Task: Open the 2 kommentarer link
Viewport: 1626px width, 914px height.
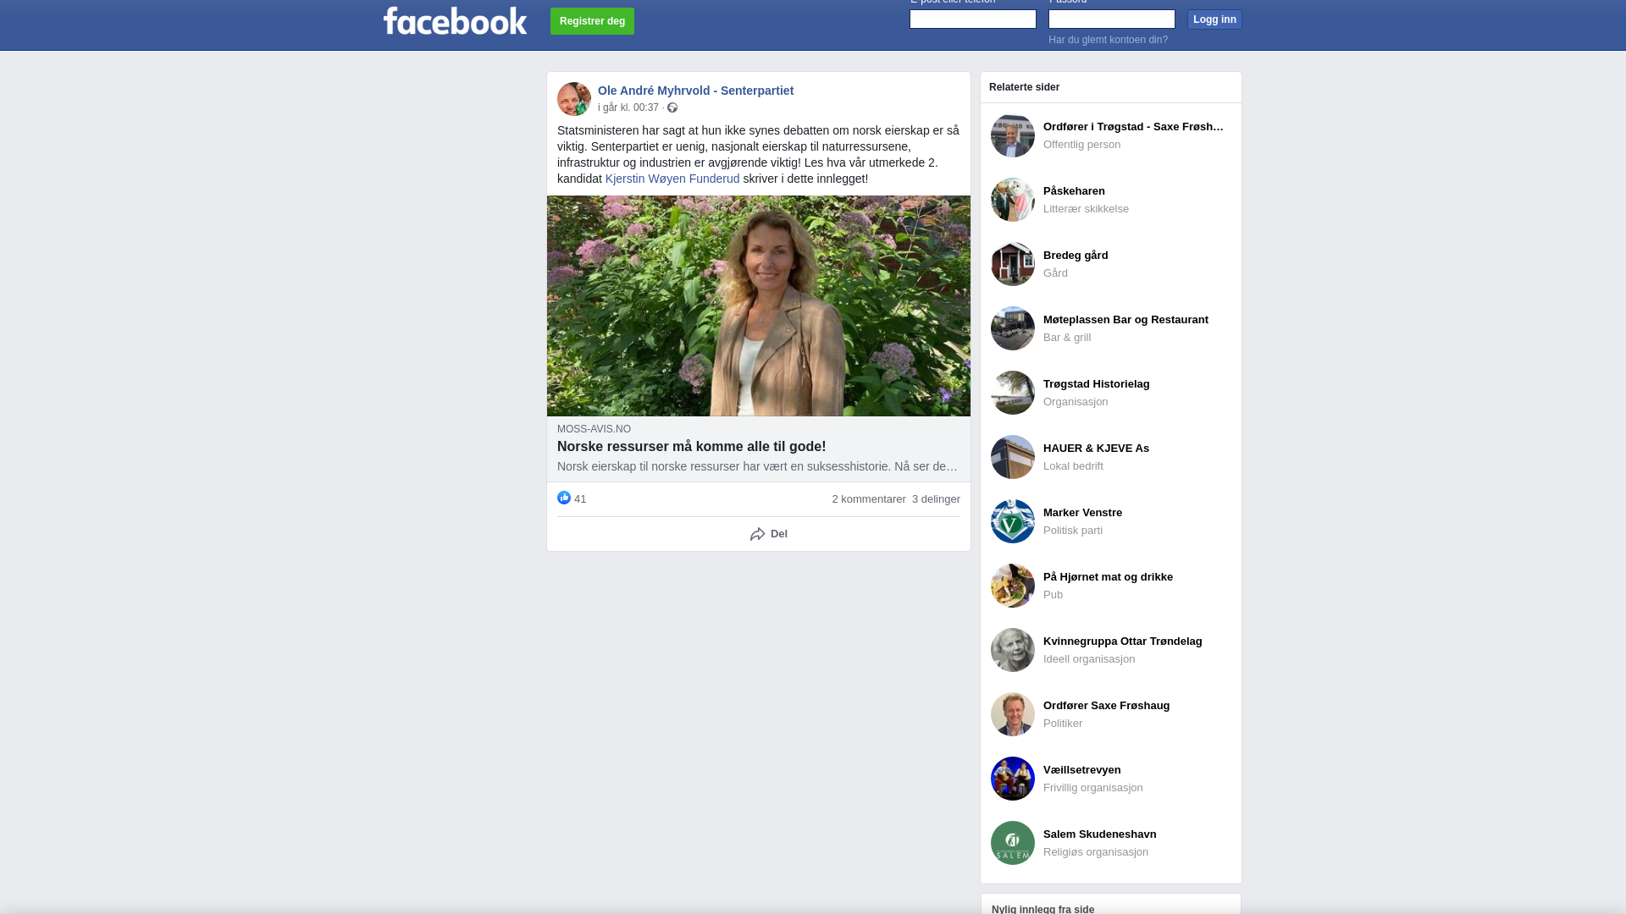Action: coord(869,499)
